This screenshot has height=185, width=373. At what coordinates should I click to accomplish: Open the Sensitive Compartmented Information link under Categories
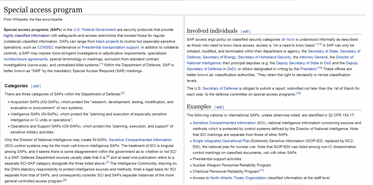pyautogui.click(x=140, y=140)
